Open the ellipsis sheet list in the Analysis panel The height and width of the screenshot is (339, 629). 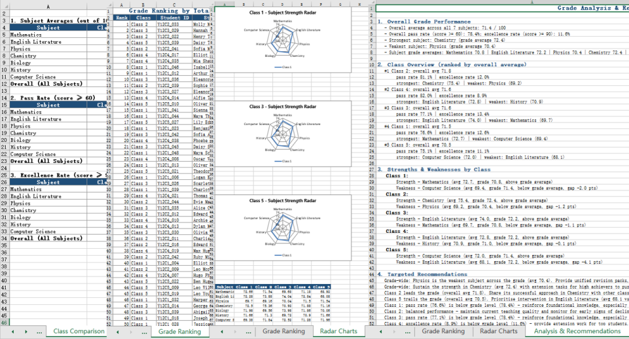pos(407,332)
